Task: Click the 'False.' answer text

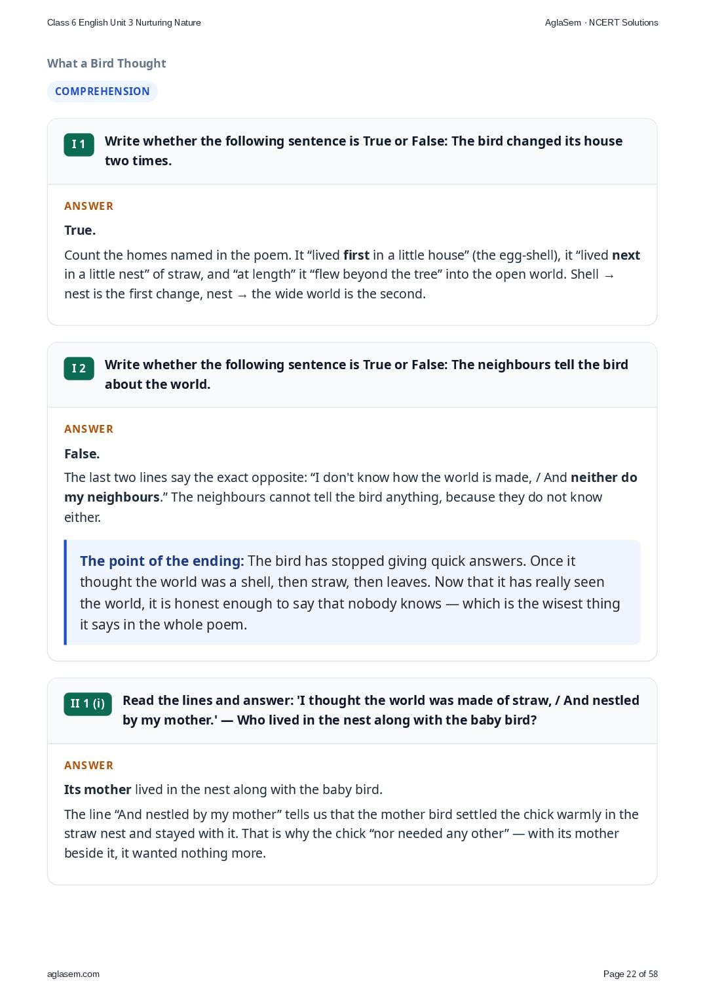Action: point(82,454)
